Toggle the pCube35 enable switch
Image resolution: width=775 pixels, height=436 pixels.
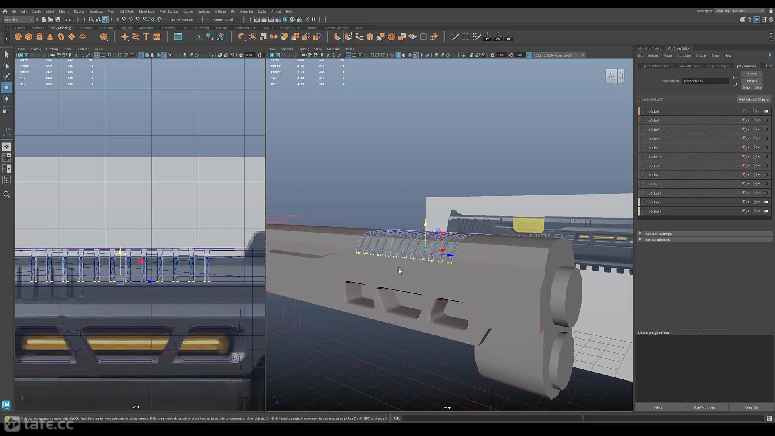click(766, 202)
